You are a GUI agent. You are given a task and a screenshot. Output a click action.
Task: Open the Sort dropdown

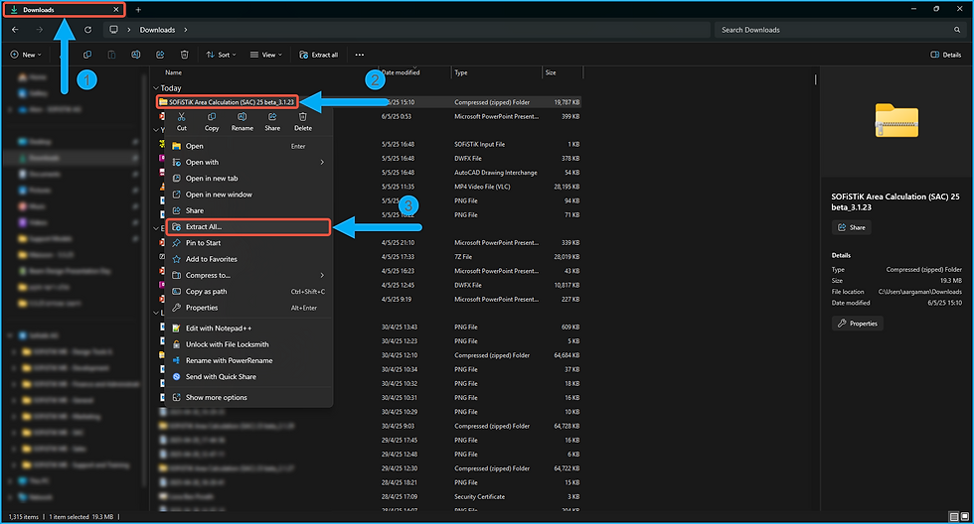coord(221,55)
